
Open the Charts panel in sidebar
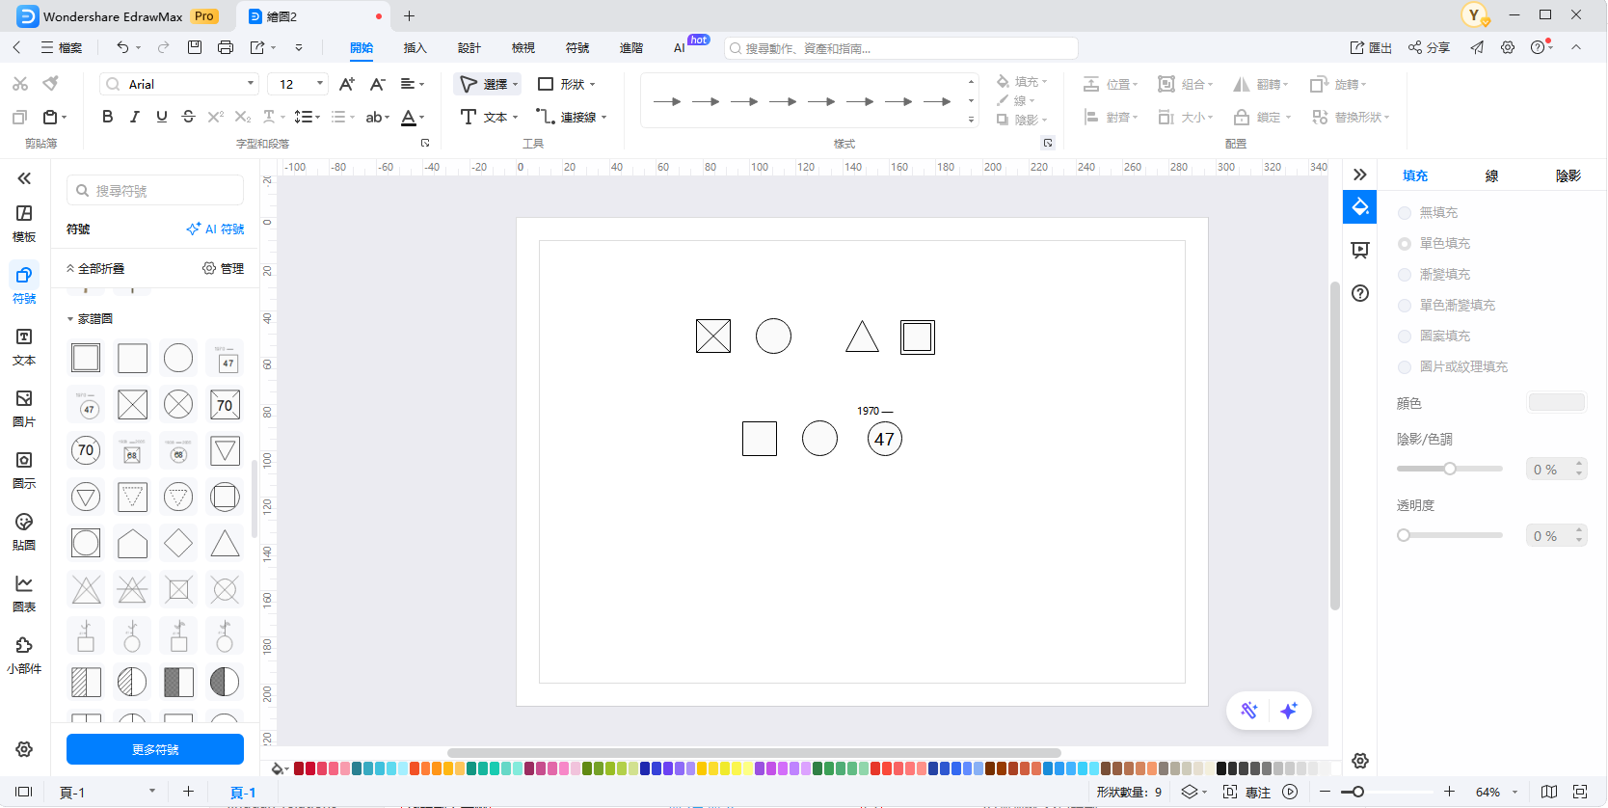click(x=24, y=592)
